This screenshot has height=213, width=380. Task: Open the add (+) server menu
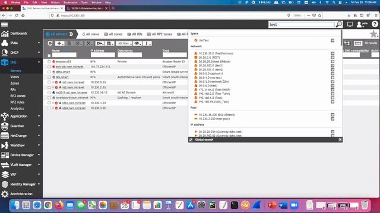click(59, 43)
